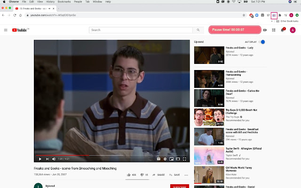Open the Help menu
This screenshot has width=301, height=188.
(108, 1)
